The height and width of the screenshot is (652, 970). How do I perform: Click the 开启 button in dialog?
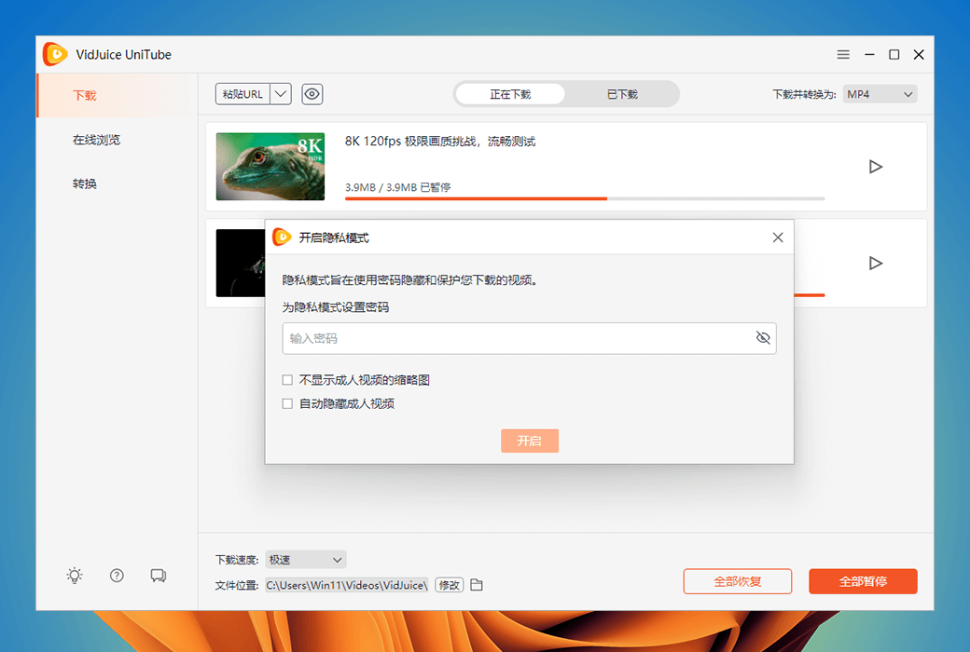coord(530,441)
